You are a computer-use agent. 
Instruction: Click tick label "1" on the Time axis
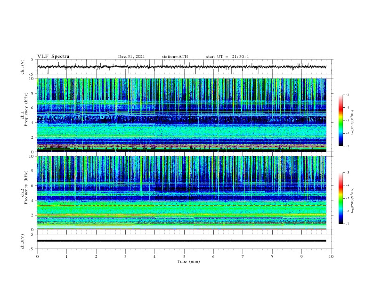click(x=66, y=256)
